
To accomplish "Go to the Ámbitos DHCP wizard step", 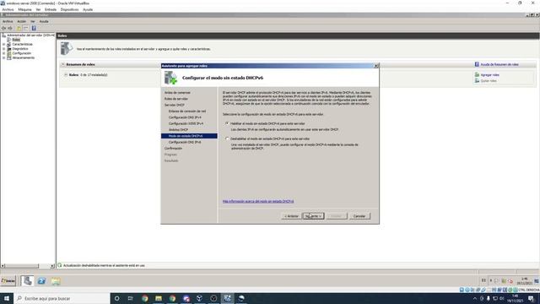I will pos(178,129).
